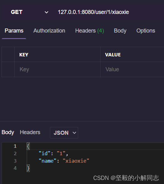The height and width of the screenshot is (184, 164).
Task: Click the "id" key in response
Action: pos(45,154)
